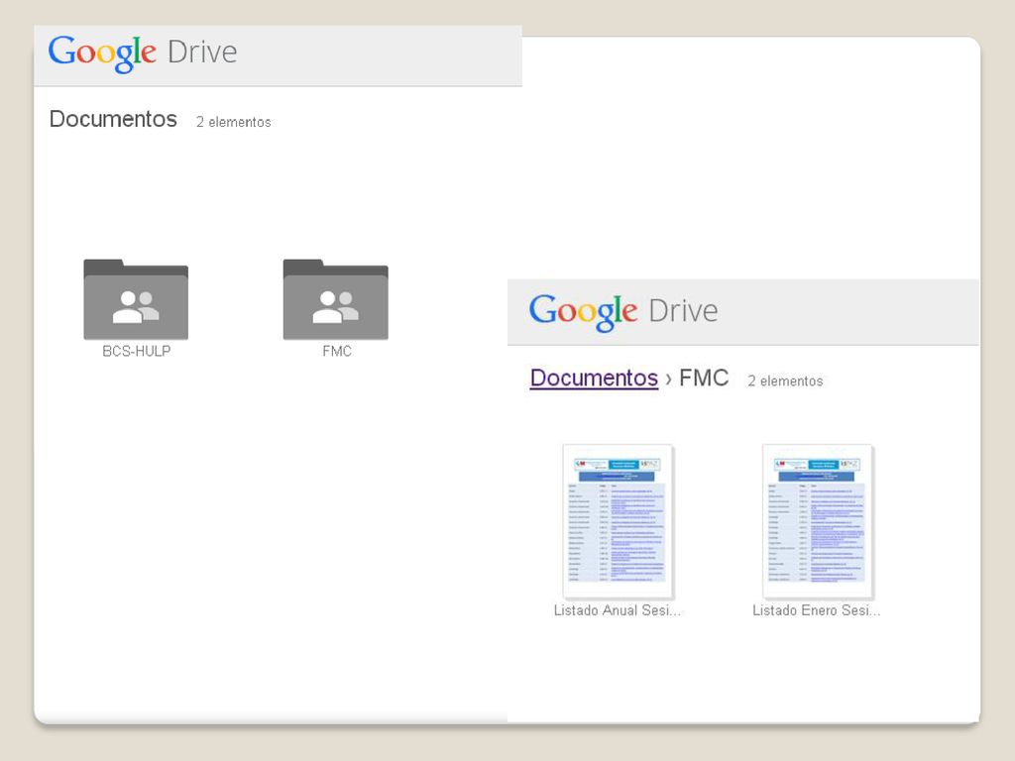Go back via the Documentos breadcrumb link

pyautogui.click(x=594, y=378)
